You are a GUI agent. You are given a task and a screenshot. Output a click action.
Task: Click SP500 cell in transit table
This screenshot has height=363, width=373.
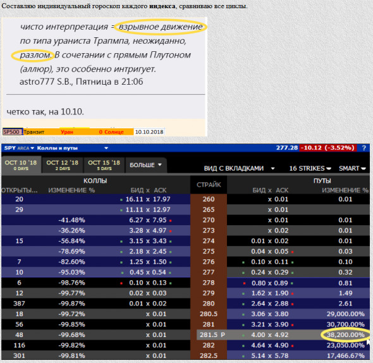(x=13, y=132)
